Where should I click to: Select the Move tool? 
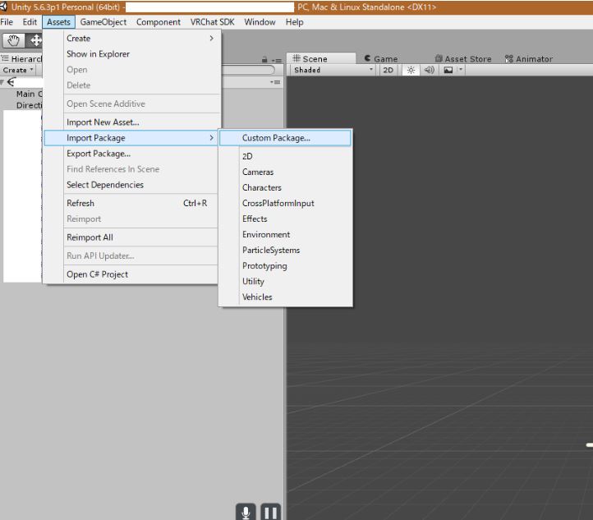pos(35,40)
